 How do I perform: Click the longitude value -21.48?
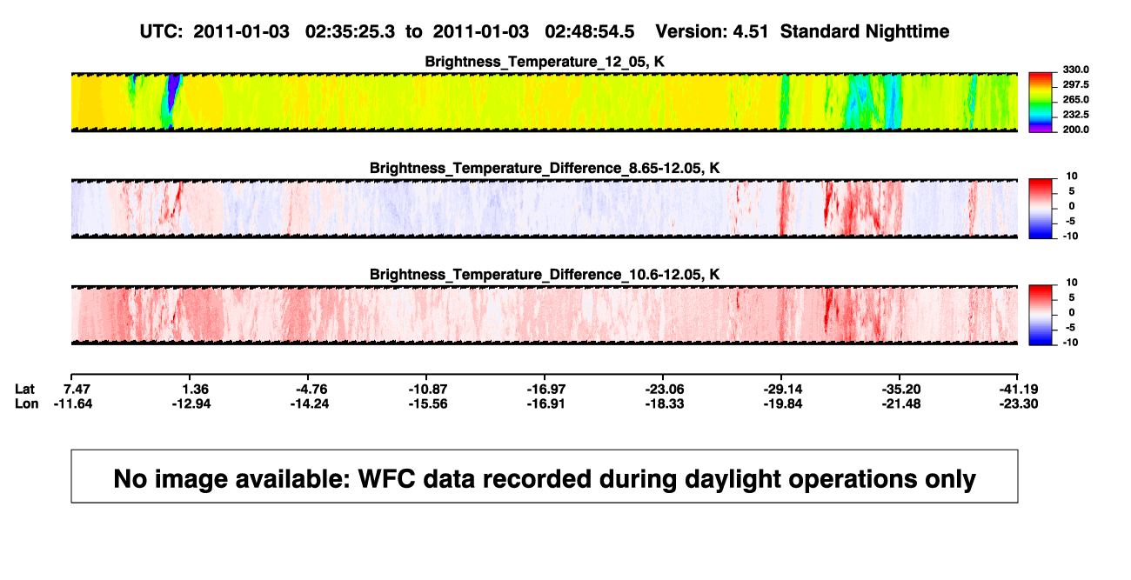[900, 403]
